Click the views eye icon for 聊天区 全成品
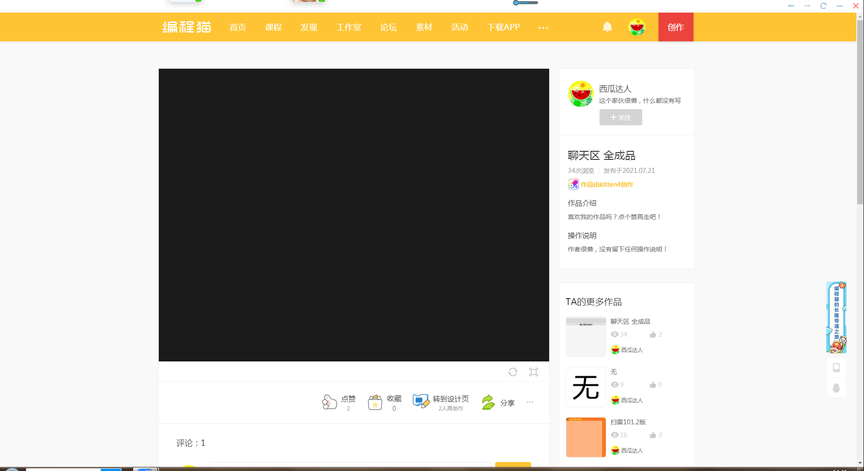 pyautogui.click(x=614, y=334)
